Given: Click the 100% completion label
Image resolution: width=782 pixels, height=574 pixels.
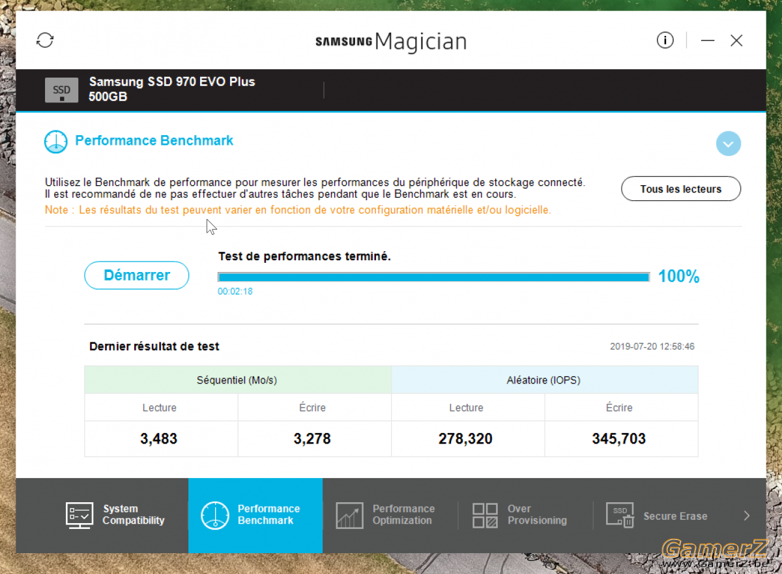Looking at the screenshot, I should pyautogui.click(x=678, y=277).
